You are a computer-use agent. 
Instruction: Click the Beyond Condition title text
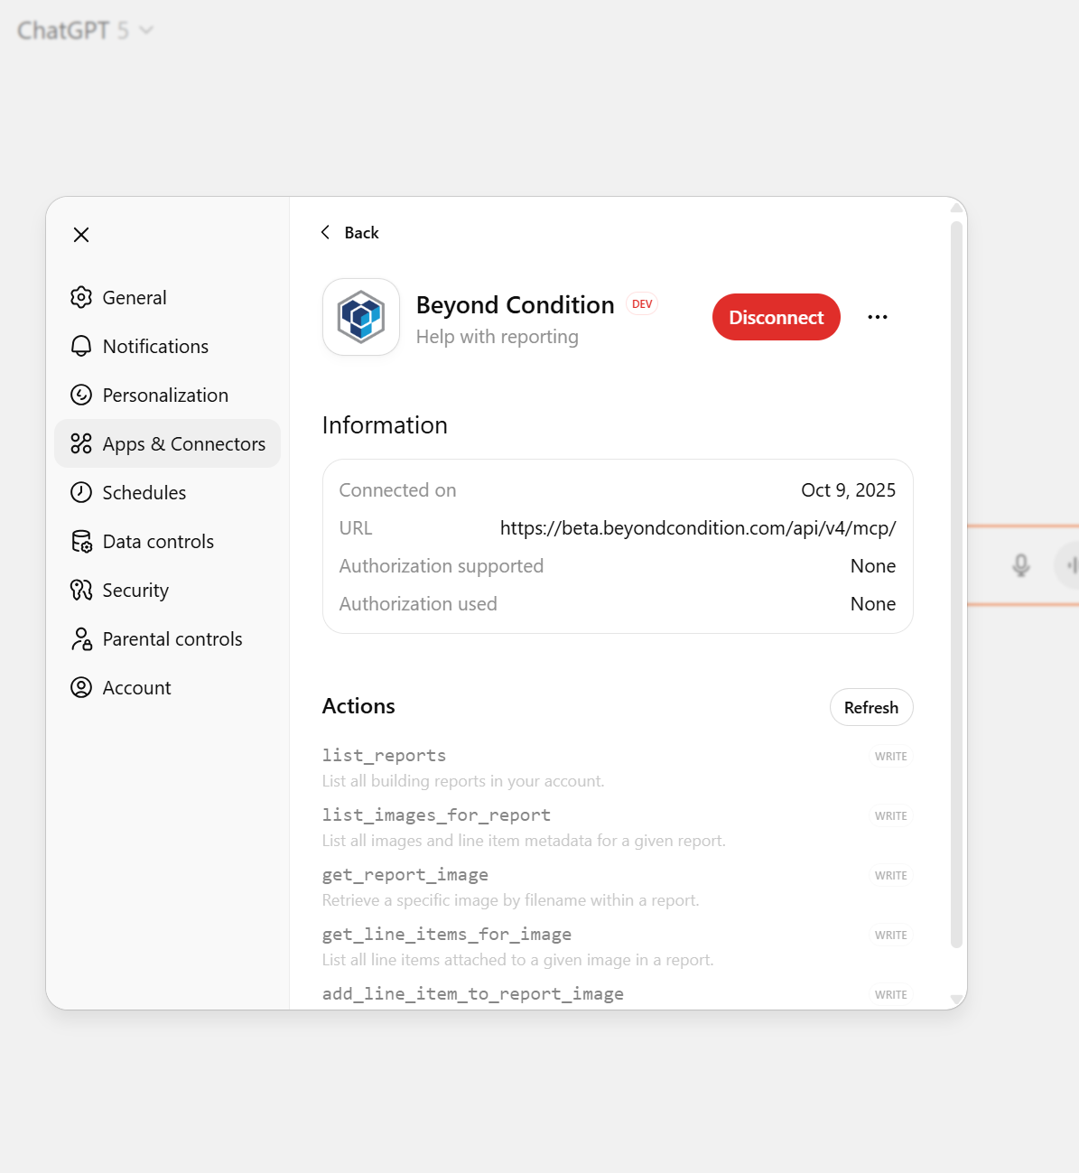516,305
